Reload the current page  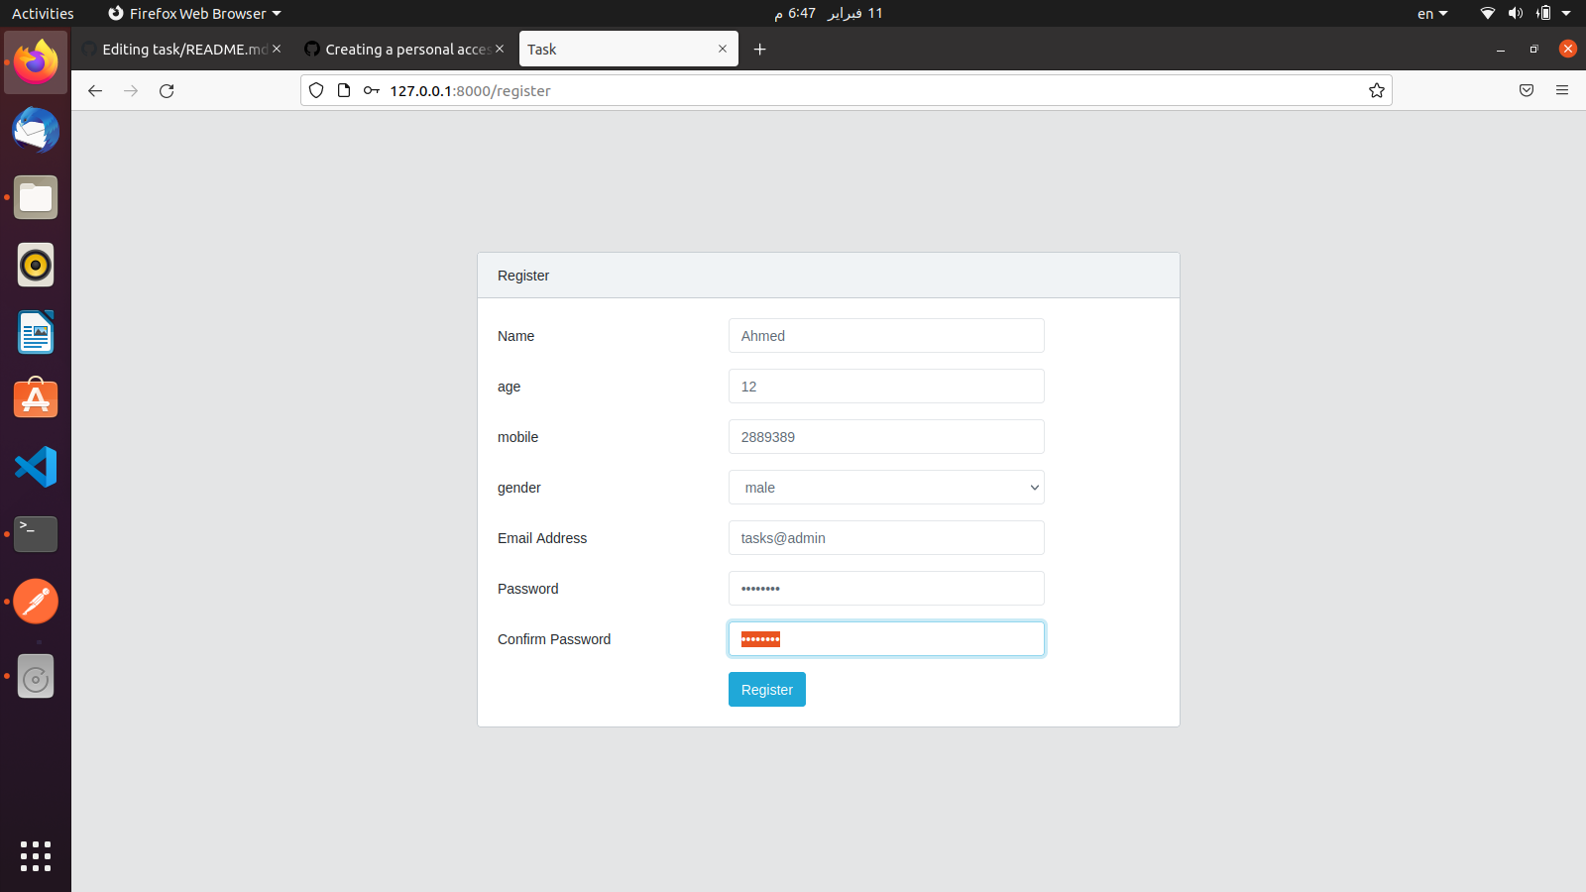(167, 91)
